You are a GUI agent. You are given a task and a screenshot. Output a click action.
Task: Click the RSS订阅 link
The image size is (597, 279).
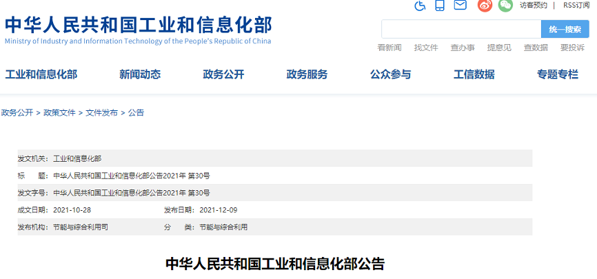(x=576, y=5)
